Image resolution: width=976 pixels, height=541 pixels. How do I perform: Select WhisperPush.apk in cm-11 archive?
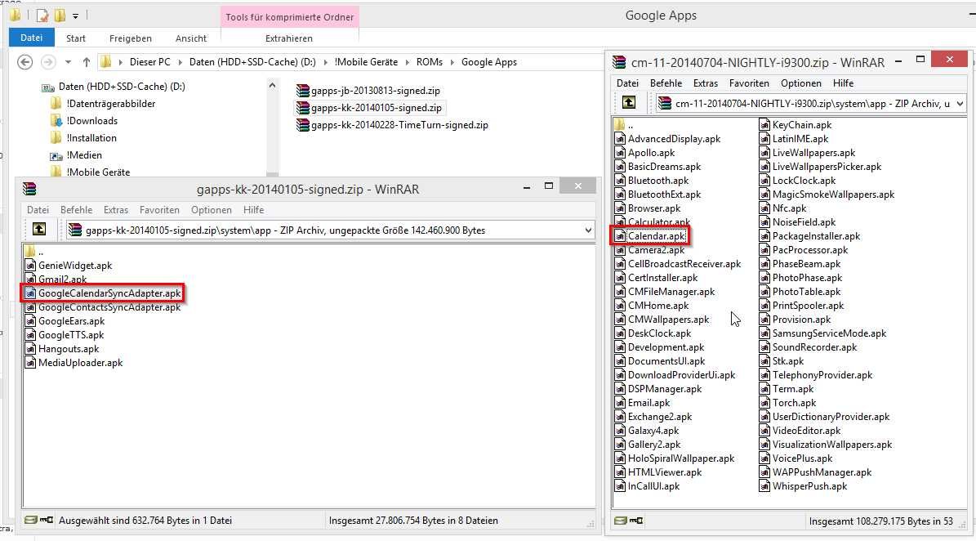(x=804, y=486)
